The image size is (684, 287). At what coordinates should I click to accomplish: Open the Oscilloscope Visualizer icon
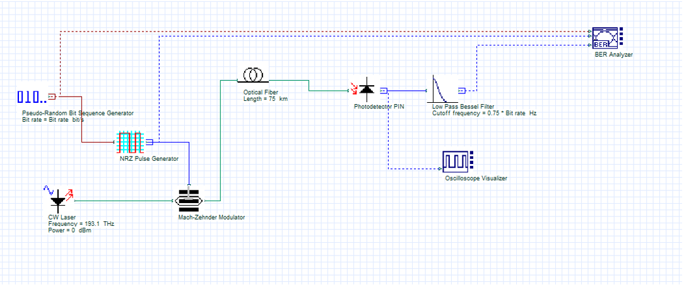pyautogui.click(x=456, y=161)
